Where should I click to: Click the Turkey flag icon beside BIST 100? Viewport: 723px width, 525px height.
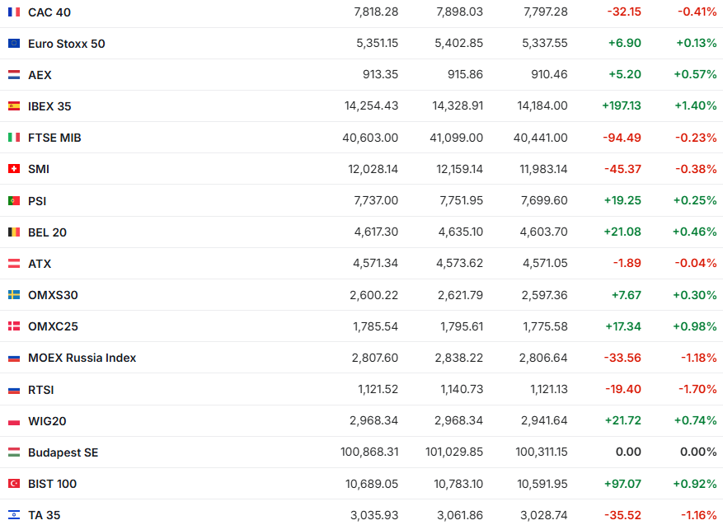[14, 484]
